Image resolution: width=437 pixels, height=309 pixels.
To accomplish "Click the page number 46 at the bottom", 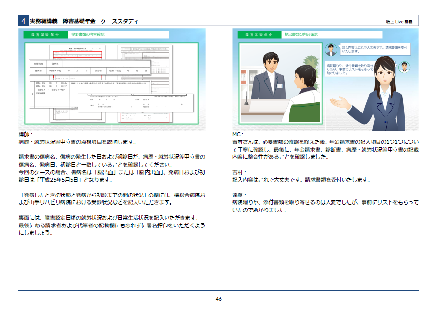I will (219, 299).
